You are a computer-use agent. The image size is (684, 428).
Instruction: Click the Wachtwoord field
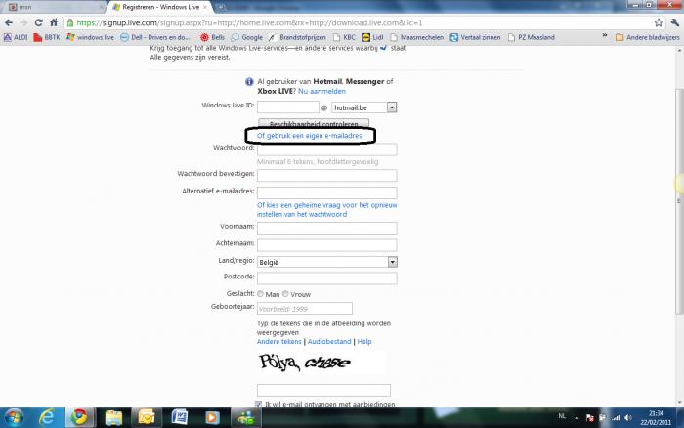pos(326,150)
